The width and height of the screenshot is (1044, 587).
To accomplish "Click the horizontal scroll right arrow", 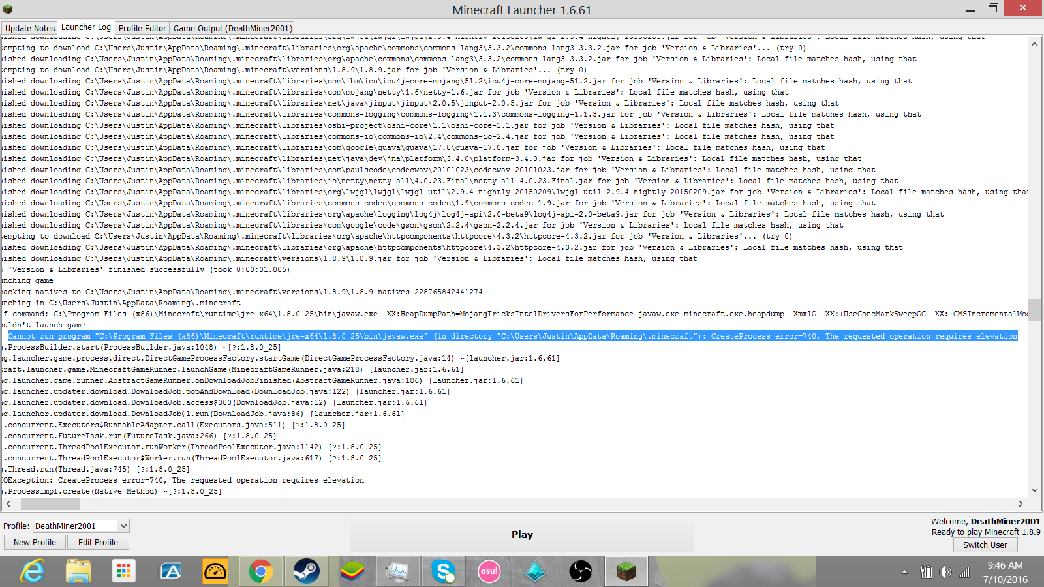I will click(1021, 504).
